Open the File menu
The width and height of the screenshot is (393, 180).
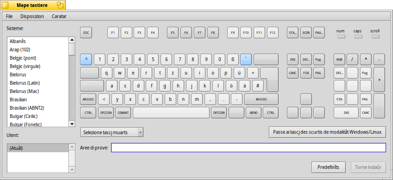pos(9,16)
